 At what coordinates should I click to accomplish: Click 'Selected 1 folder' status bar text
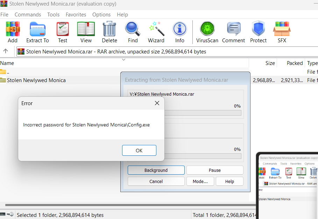pyautogui.click(x=60, y=215)
